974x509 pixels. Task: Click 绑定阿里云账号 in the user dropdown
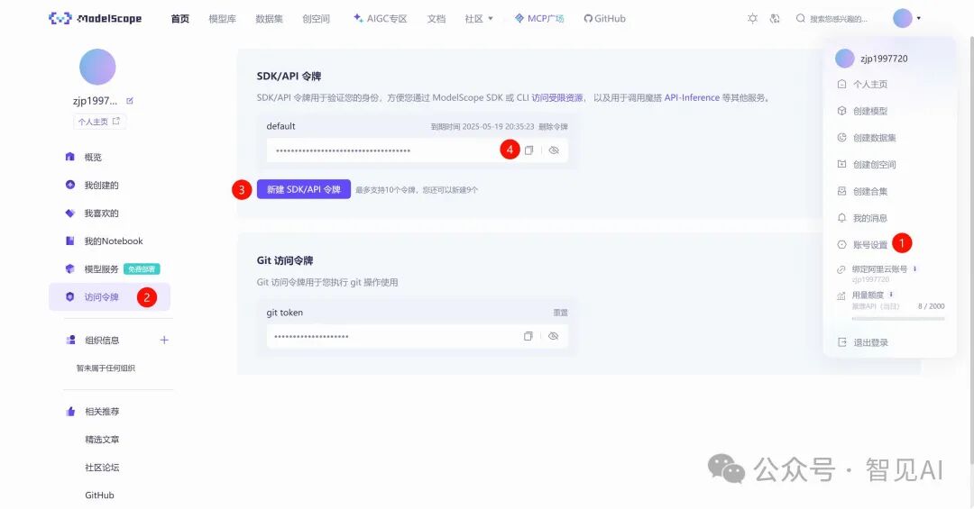tap(879, 268)
